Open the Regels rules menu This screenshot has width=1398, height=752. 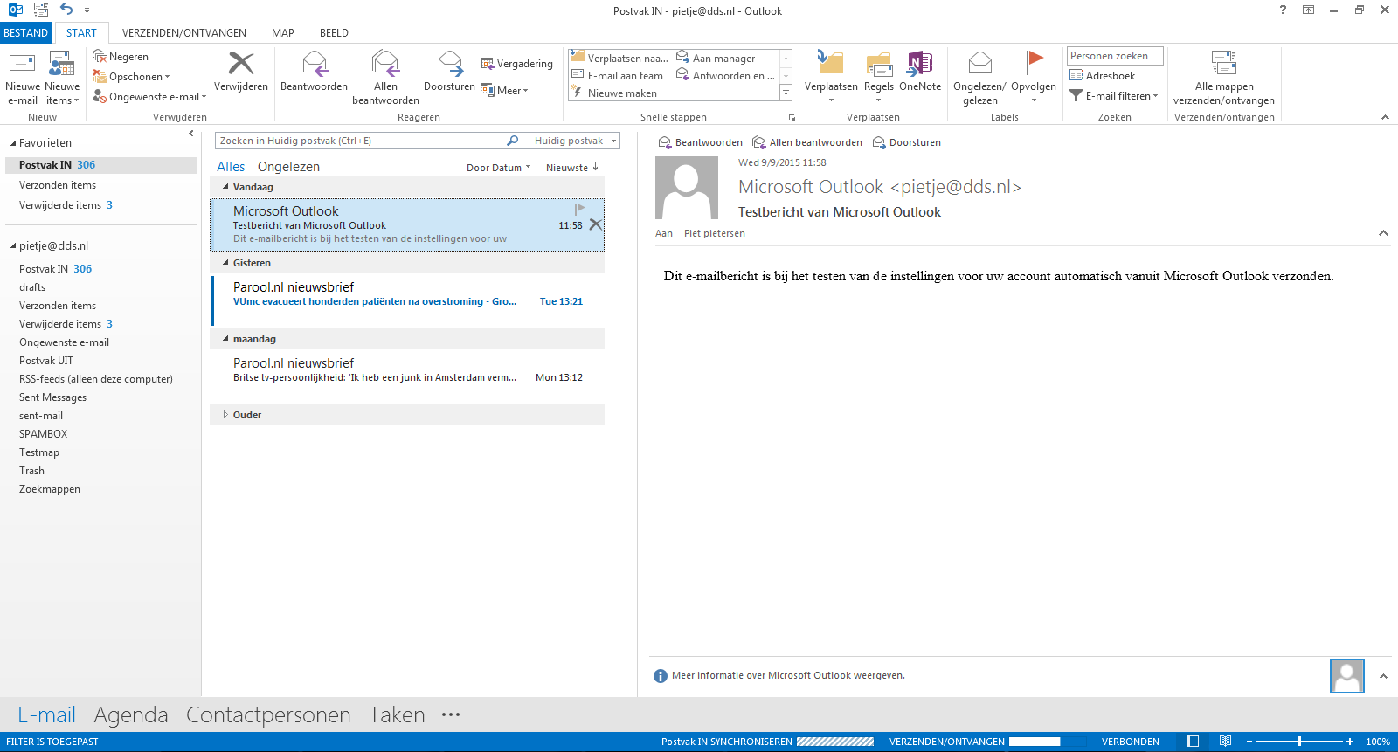coord(879,79)
